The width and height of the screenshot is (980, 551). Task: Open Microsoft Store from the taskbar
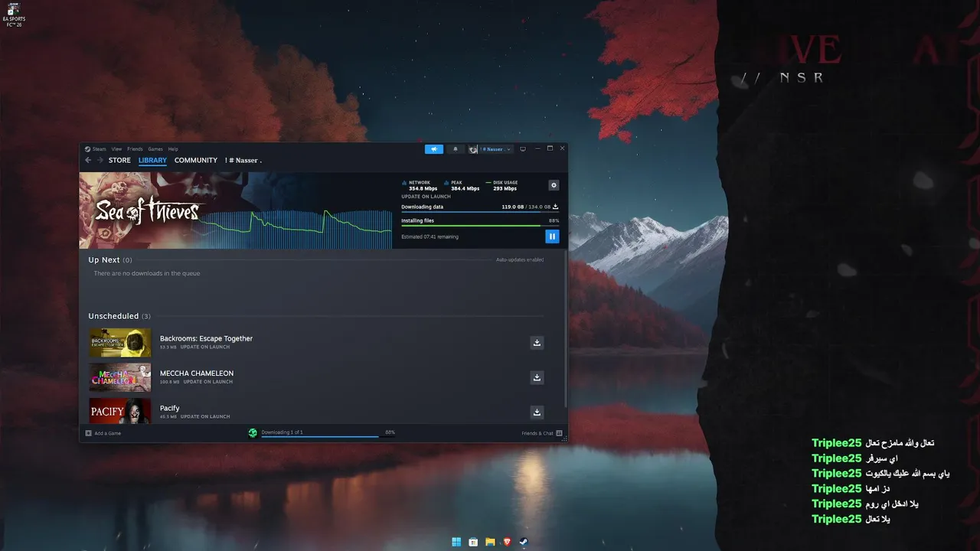(473, 542)
